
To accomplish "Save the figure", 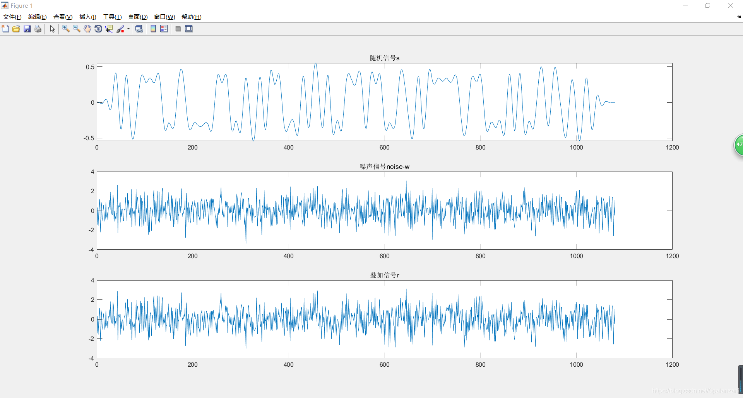I will pos(27,29).
